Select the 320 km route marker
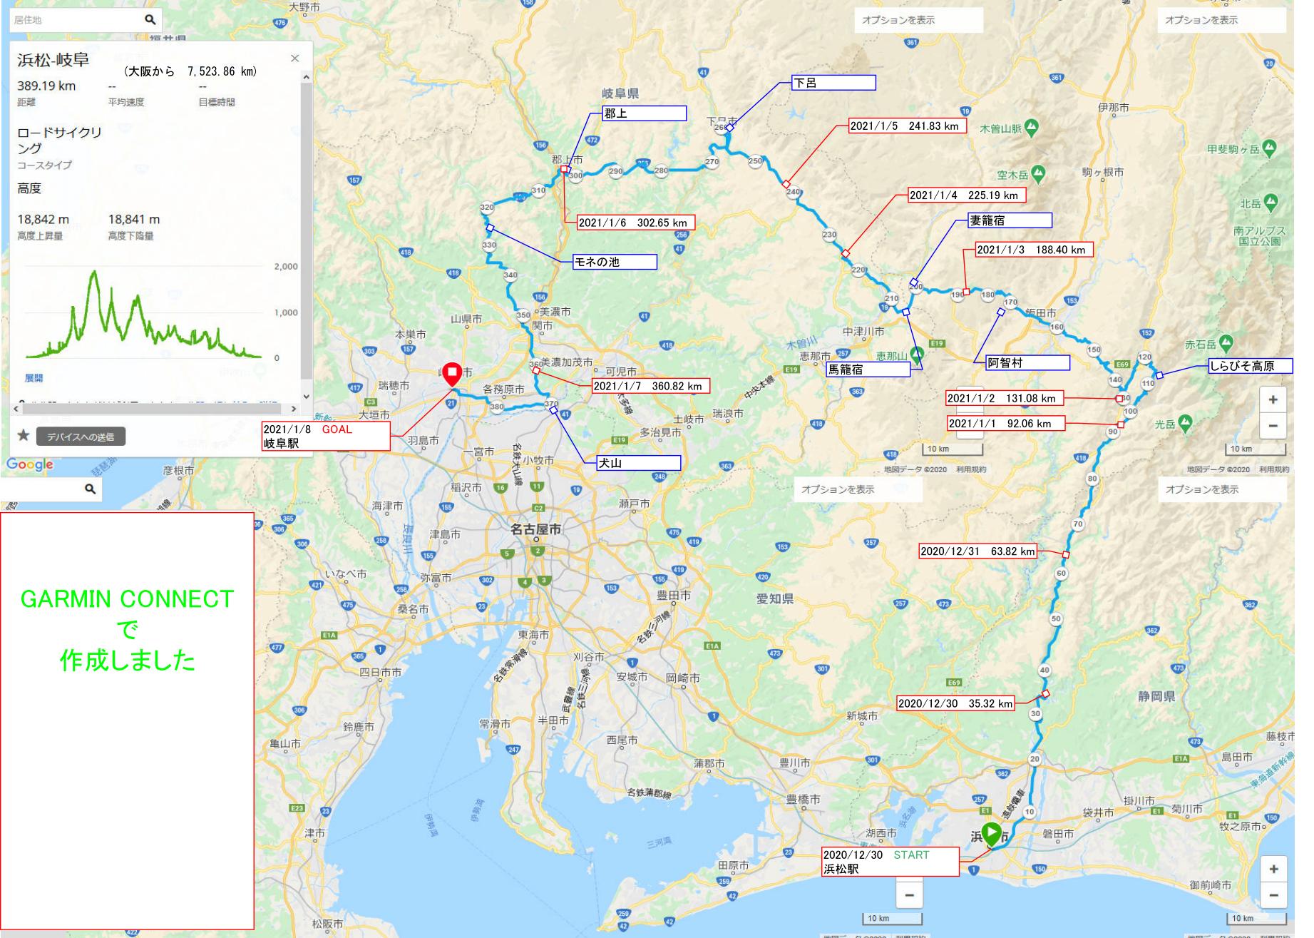Image resolution: width=1314 pixels, height=938 pixels. (486, 208)
